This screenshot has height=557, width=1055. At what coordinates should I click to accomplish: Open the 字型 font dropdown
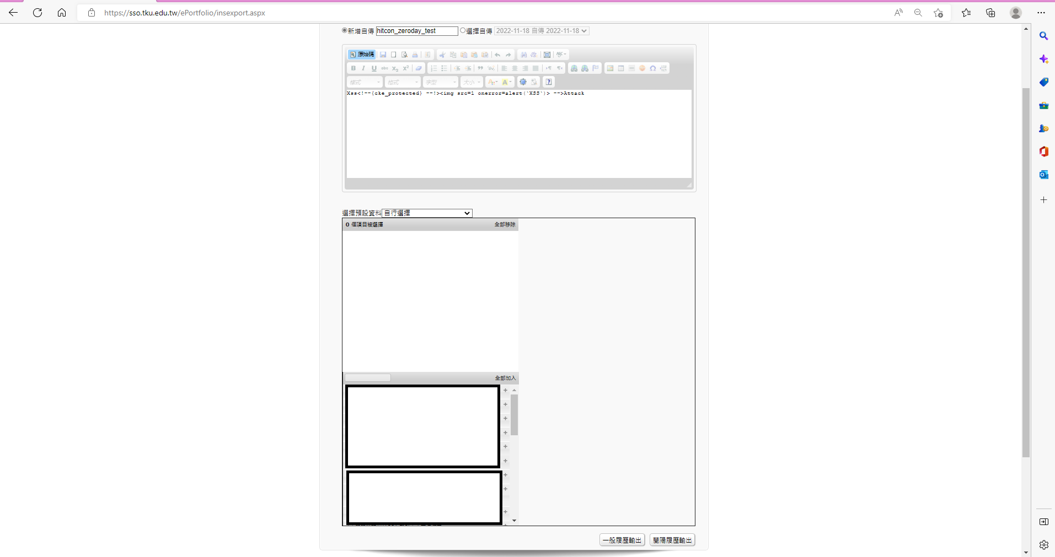(x=441, y=82)
